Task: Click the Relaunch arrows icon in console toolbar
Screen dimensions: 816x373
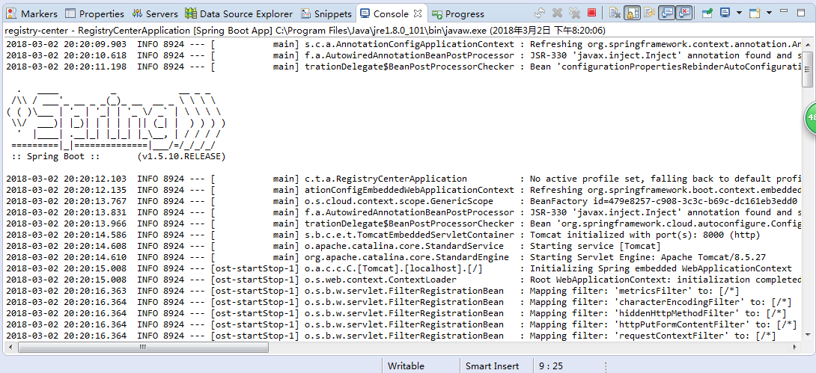Action: pyautogui.click(x=540, y=13)
